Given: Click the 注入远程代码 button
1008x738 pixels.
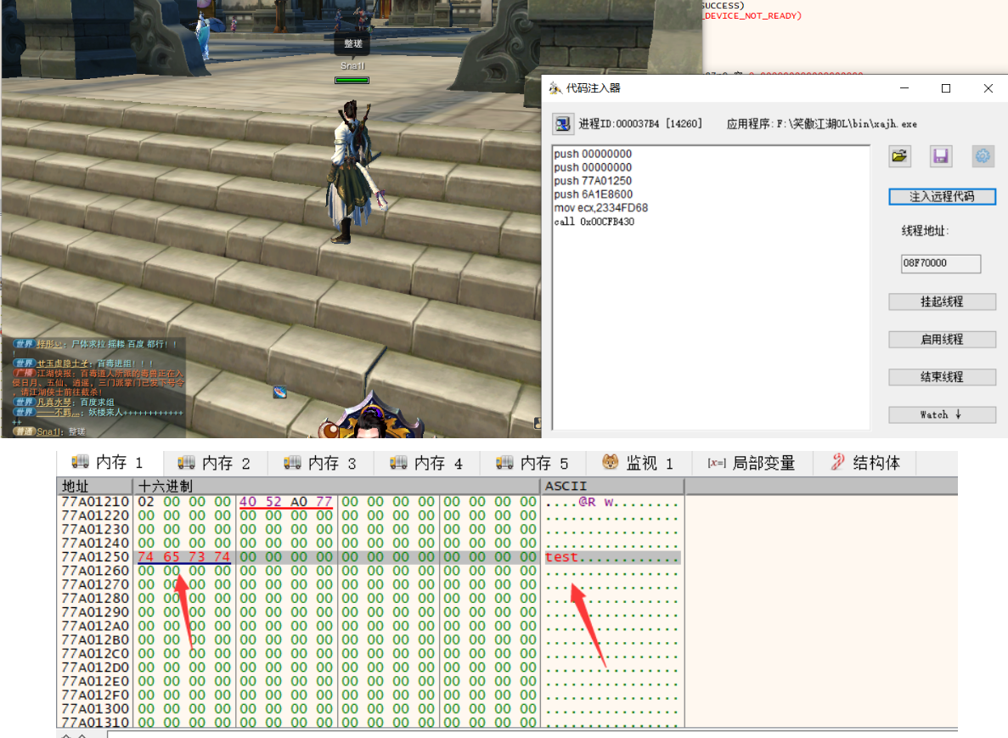Looking at the screenshot, I should pyautogui.click(x=942, y=197).
